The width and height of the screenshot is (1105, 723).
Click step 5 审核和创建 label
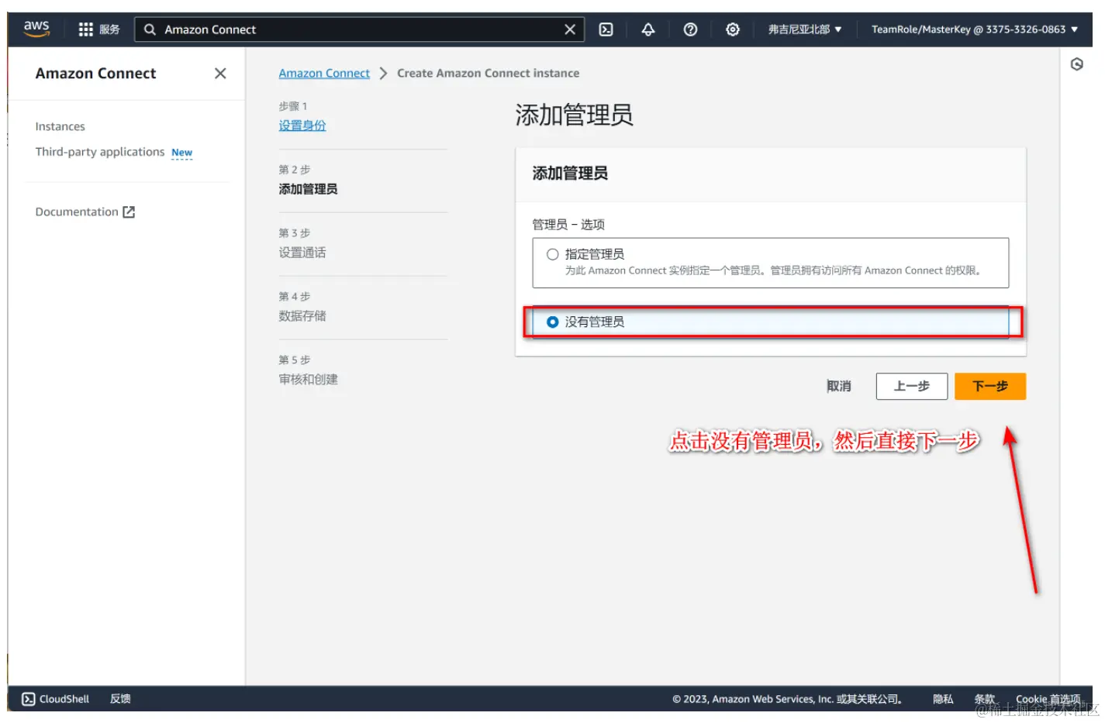pos(309,380)
